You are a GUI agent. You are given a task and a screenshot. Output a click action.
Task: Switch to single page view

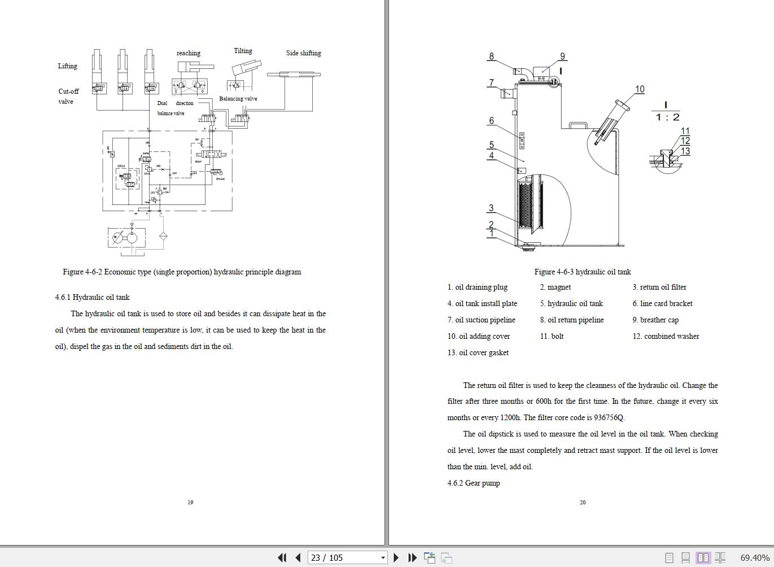669,557
